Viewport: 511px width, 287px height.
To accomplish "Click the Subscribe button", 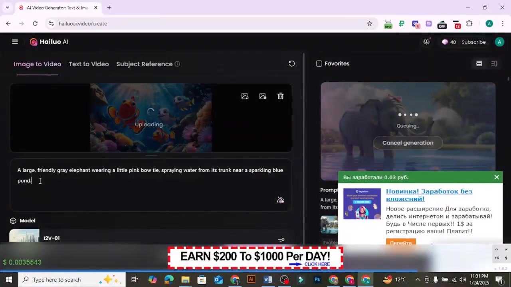I will [473, 42].
